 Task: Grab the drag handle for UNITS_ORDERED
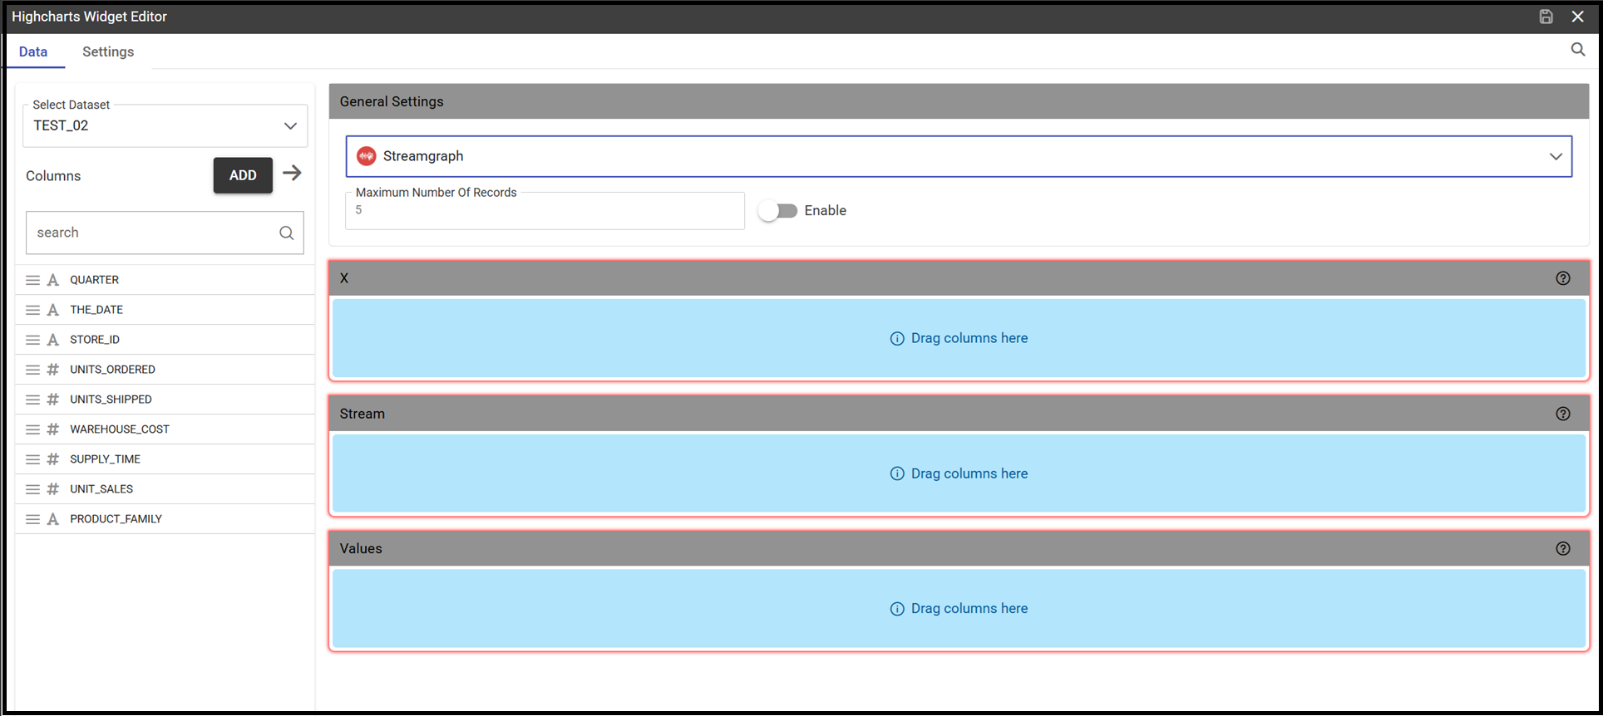32,370
